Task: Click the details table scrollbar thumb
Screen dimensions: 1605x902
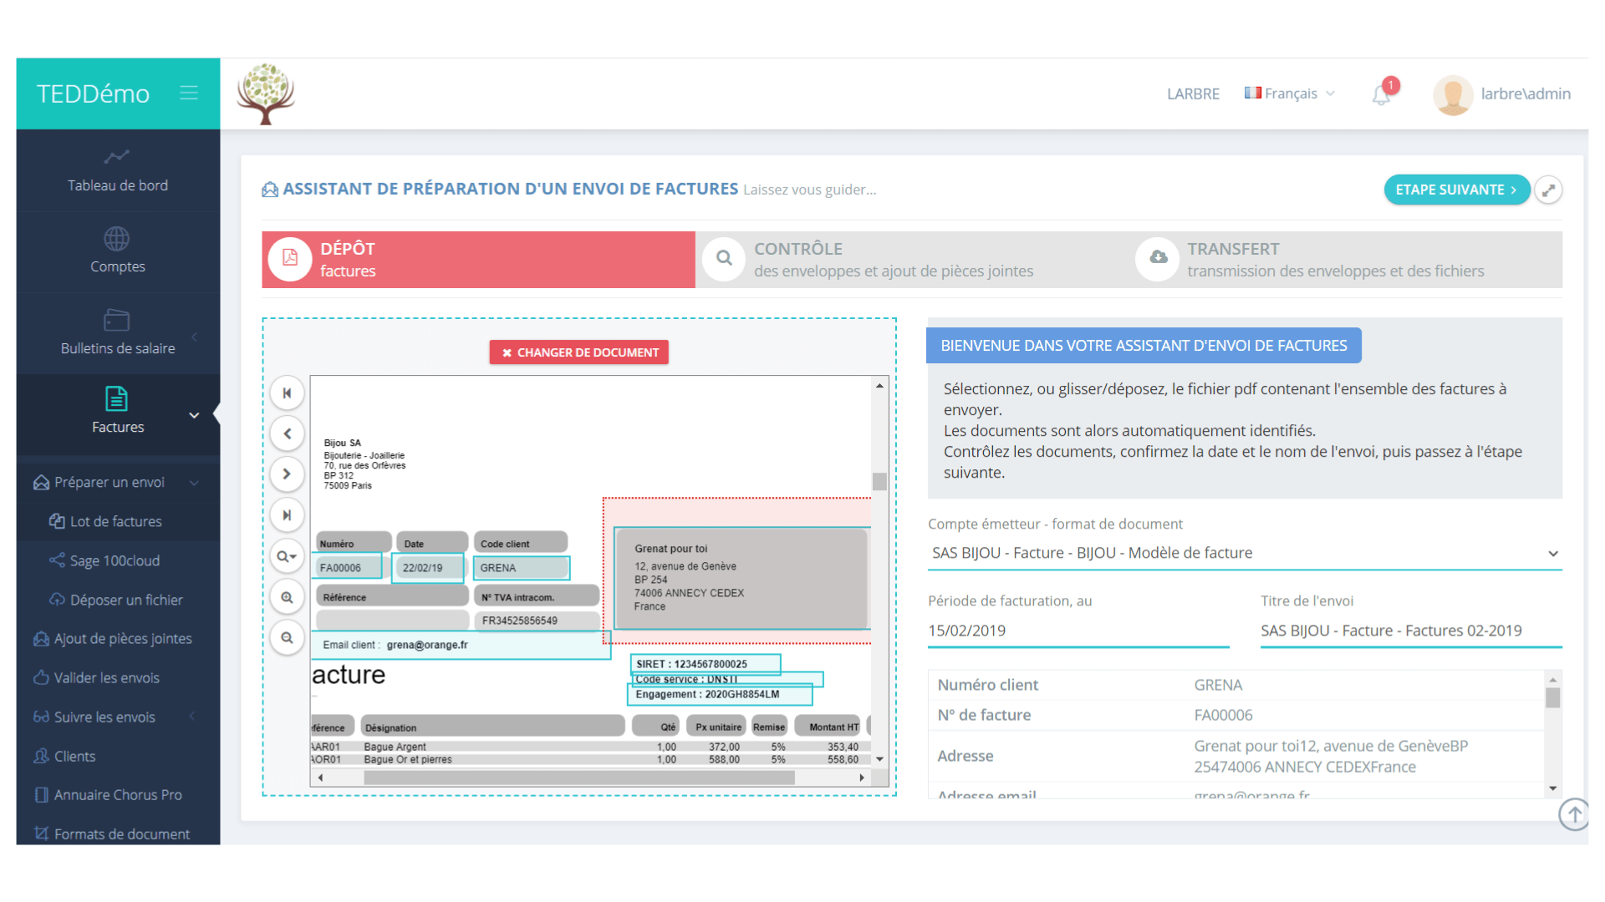Action: click(x=1553, y=698)
